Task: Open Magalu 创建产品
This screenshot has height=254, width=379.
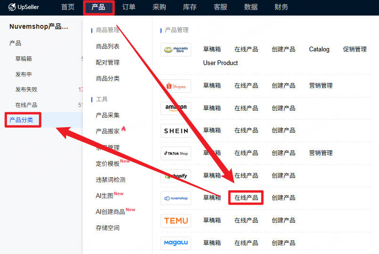Action: click(x=283, y=243)
